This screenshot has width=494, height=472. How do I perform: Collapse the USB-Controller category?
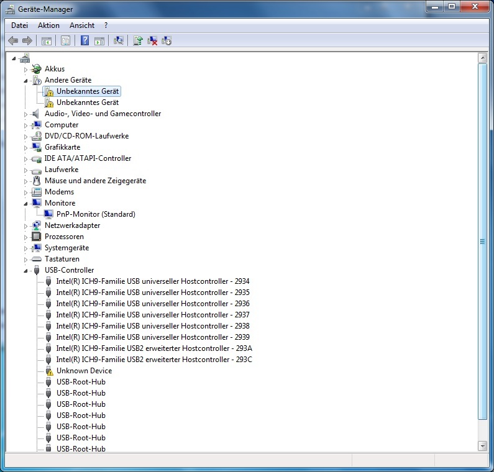coord(26,271)
